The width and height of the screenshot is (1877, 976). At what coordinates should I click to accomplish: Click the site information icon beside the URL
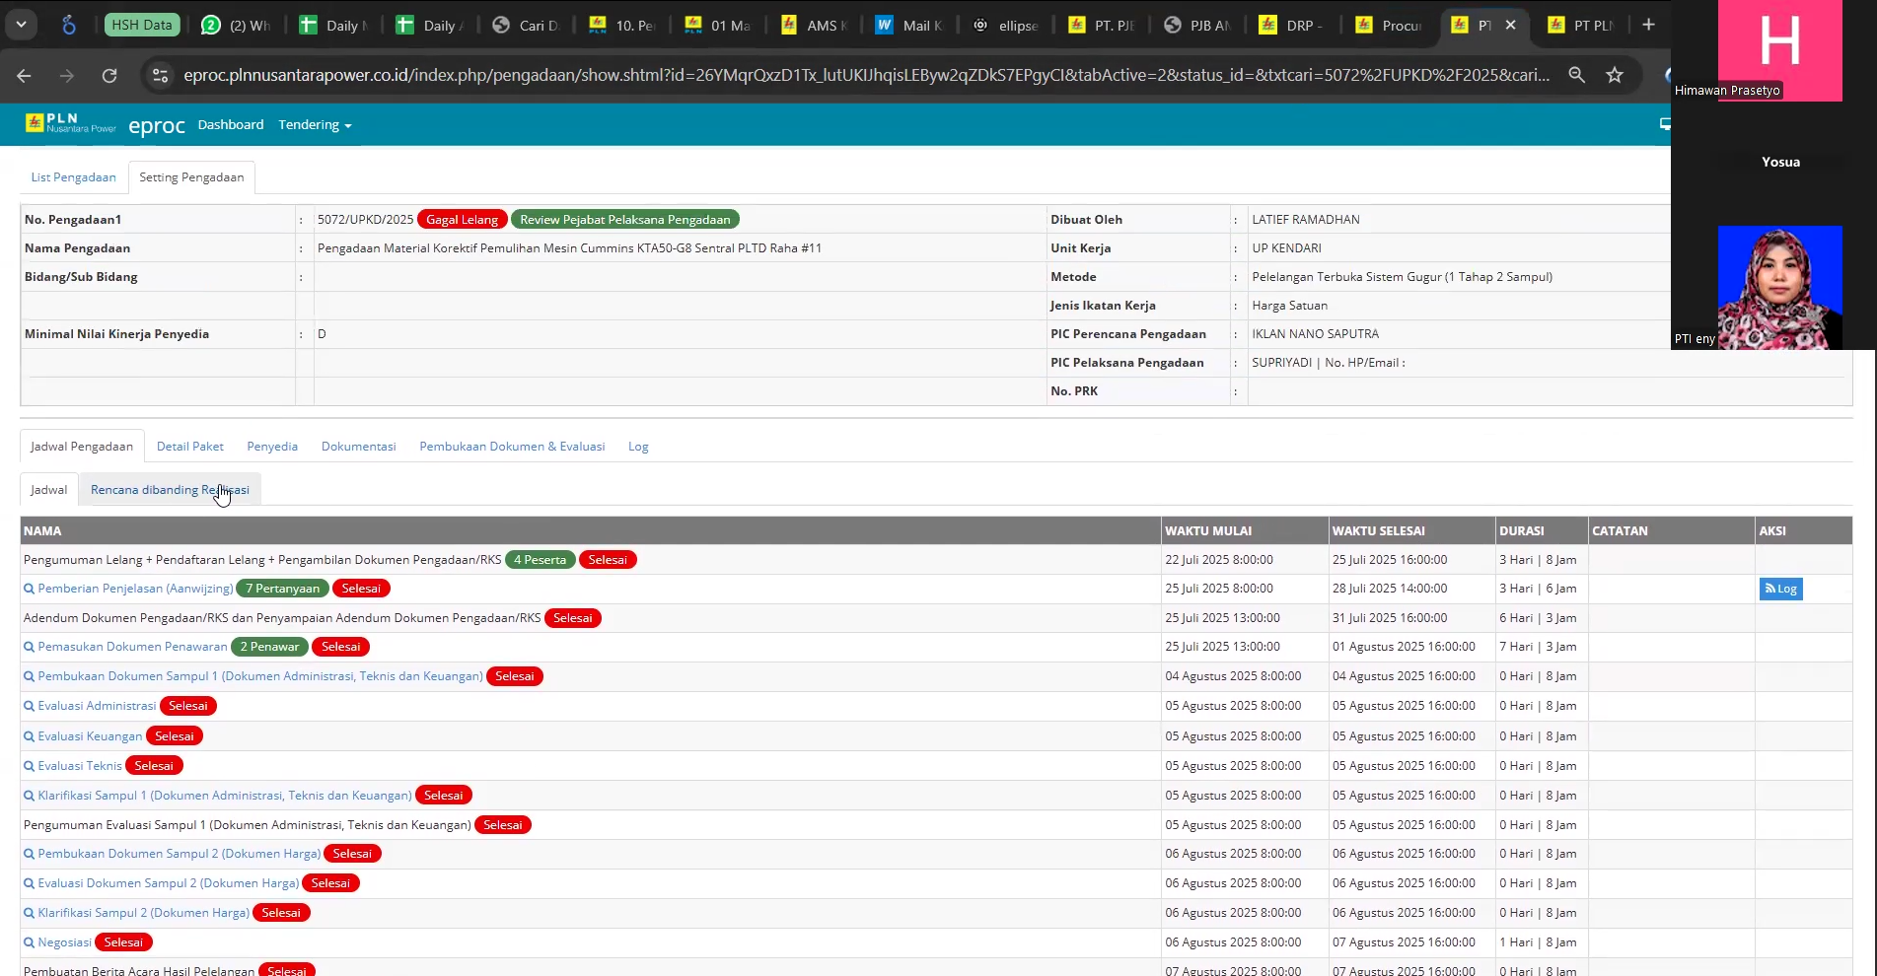point(160,75)
